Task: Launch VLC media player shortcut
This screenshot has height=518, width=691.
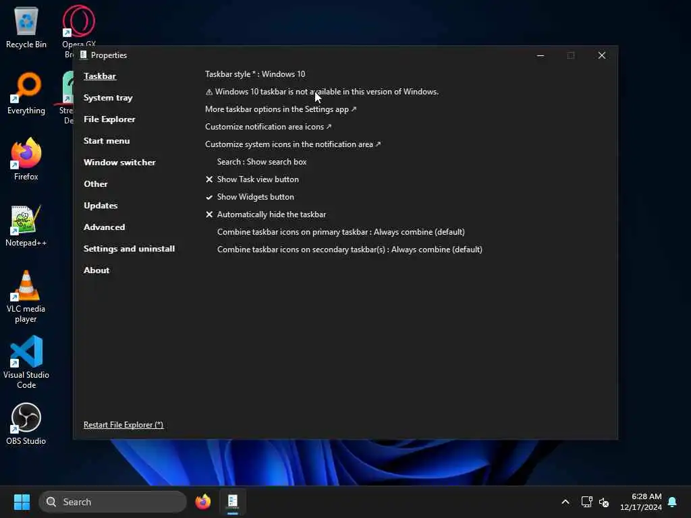Action: tap(26, 297)
